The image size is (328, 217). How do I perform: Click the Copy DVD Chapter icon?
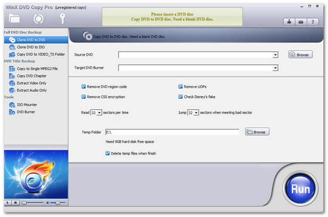[x=12, y=76]
